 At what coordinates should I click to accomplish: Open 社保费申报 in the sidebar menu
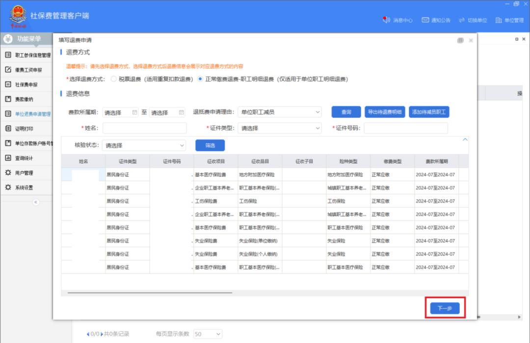point(26,84)
